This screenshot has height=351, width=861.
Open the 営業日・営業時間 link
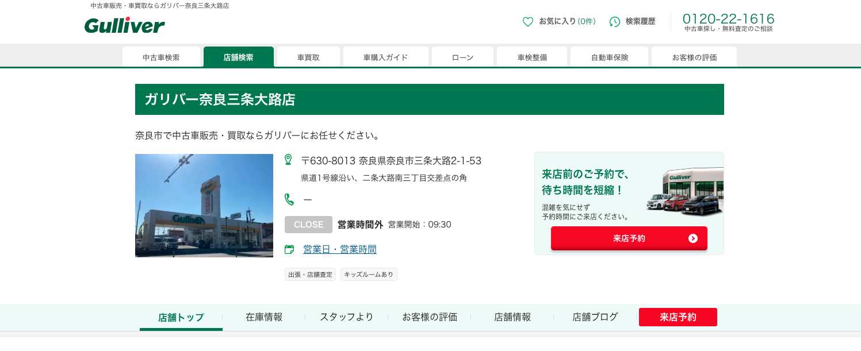click(x=340, y=249)
